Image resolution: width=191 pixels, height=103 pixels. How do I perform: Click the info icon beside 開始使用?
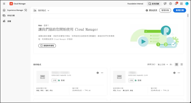[x=147, y=10]
